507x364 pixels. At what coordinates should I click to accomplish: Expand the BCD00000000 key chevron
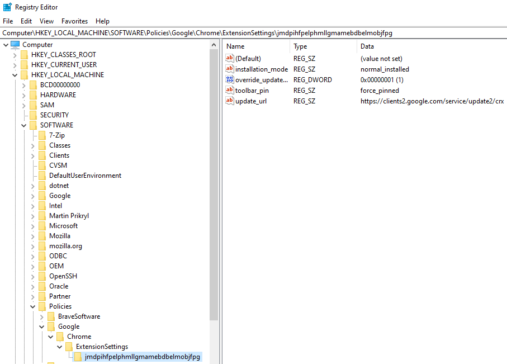(x=23, y=86)
